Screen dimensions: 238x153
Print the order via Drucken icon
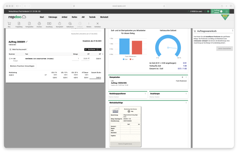point(39,24)
